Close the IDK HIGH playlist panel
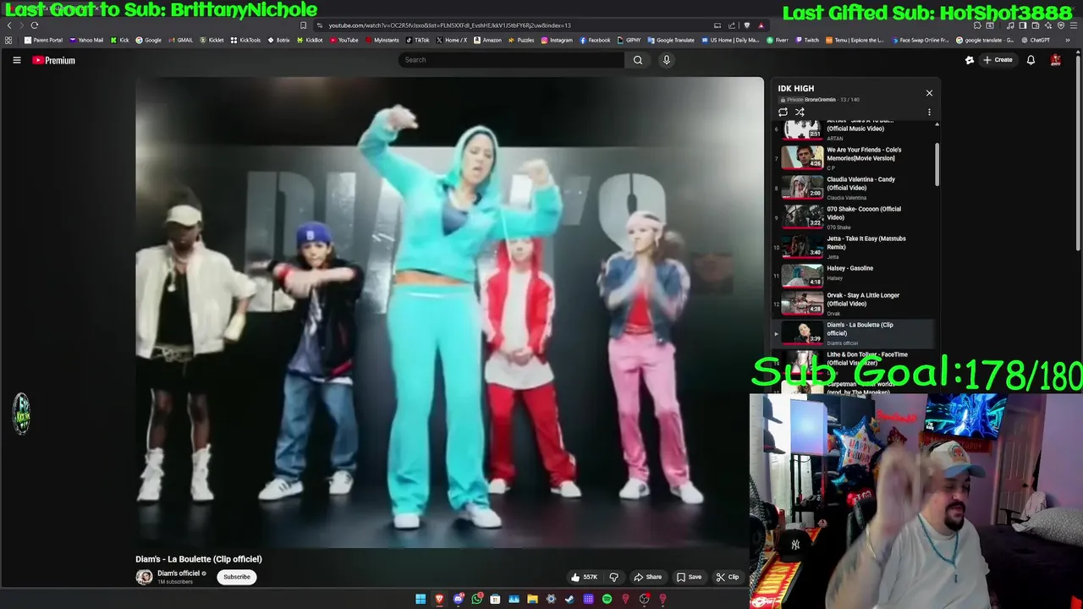 [x=929, y=93]
